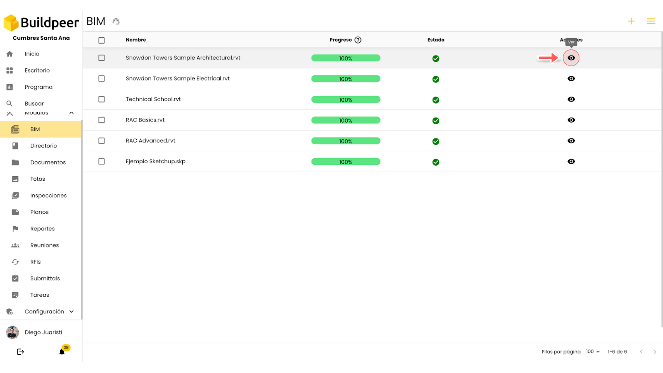Click the Progreso help question mark icon

point(358,40)
